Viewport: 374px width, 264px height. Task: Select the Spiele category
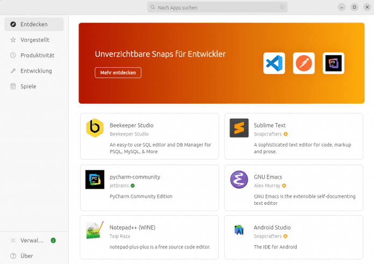(x=34, y=87)
